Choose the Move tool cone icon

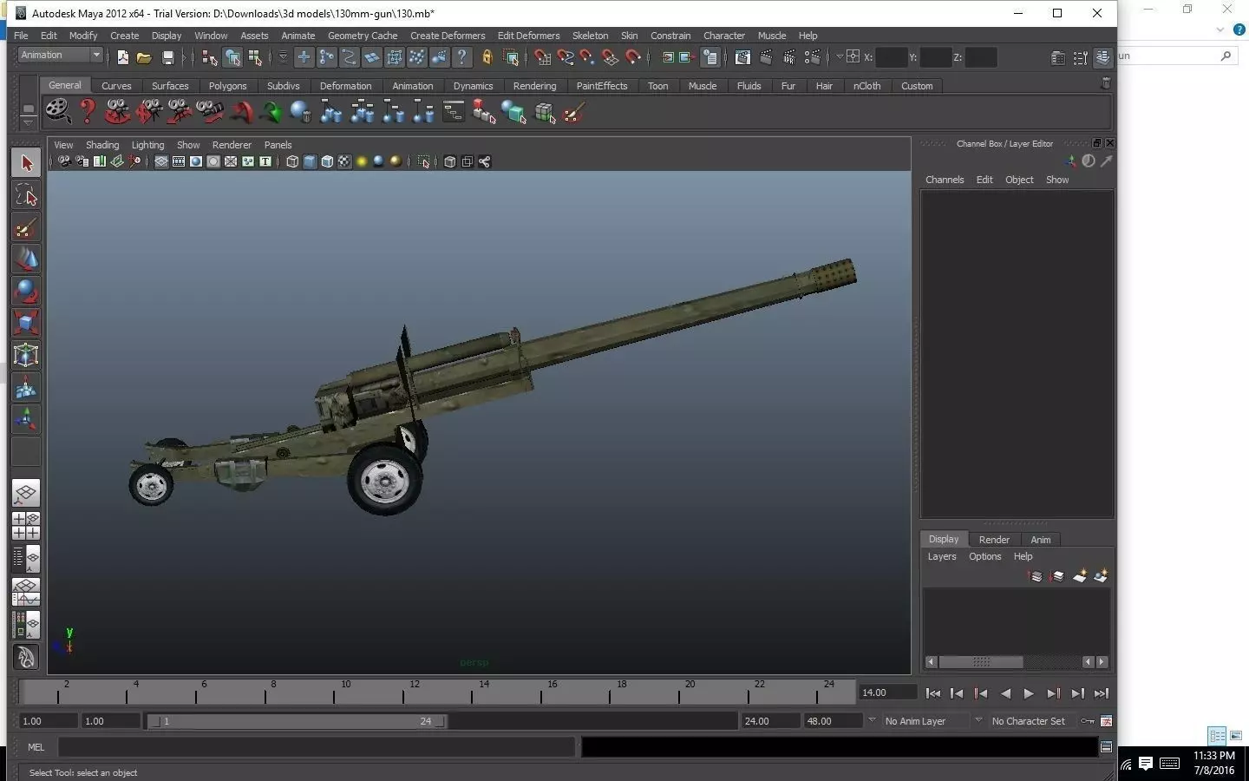26,259
